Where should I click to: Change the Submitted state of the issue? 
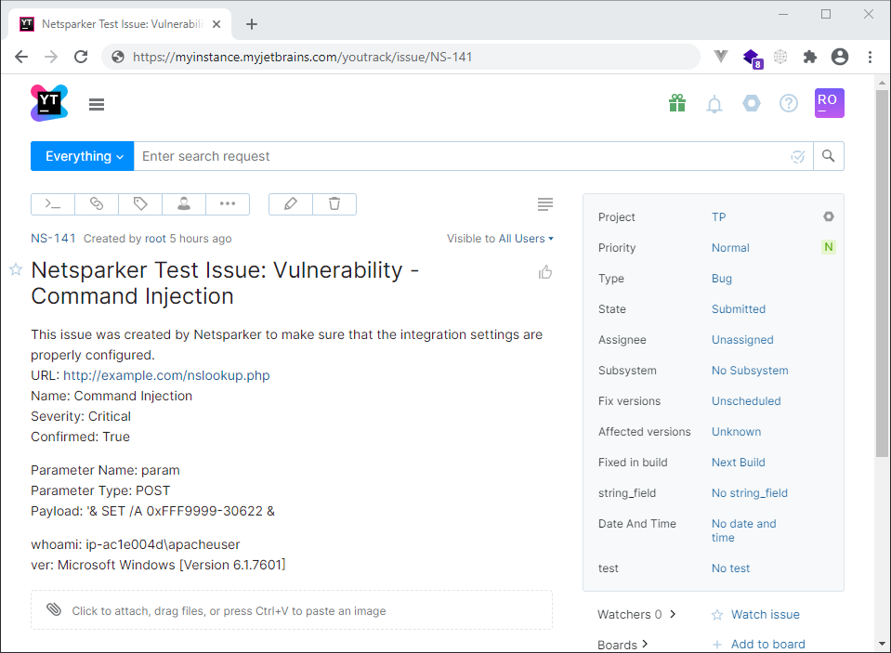[738, 308]
